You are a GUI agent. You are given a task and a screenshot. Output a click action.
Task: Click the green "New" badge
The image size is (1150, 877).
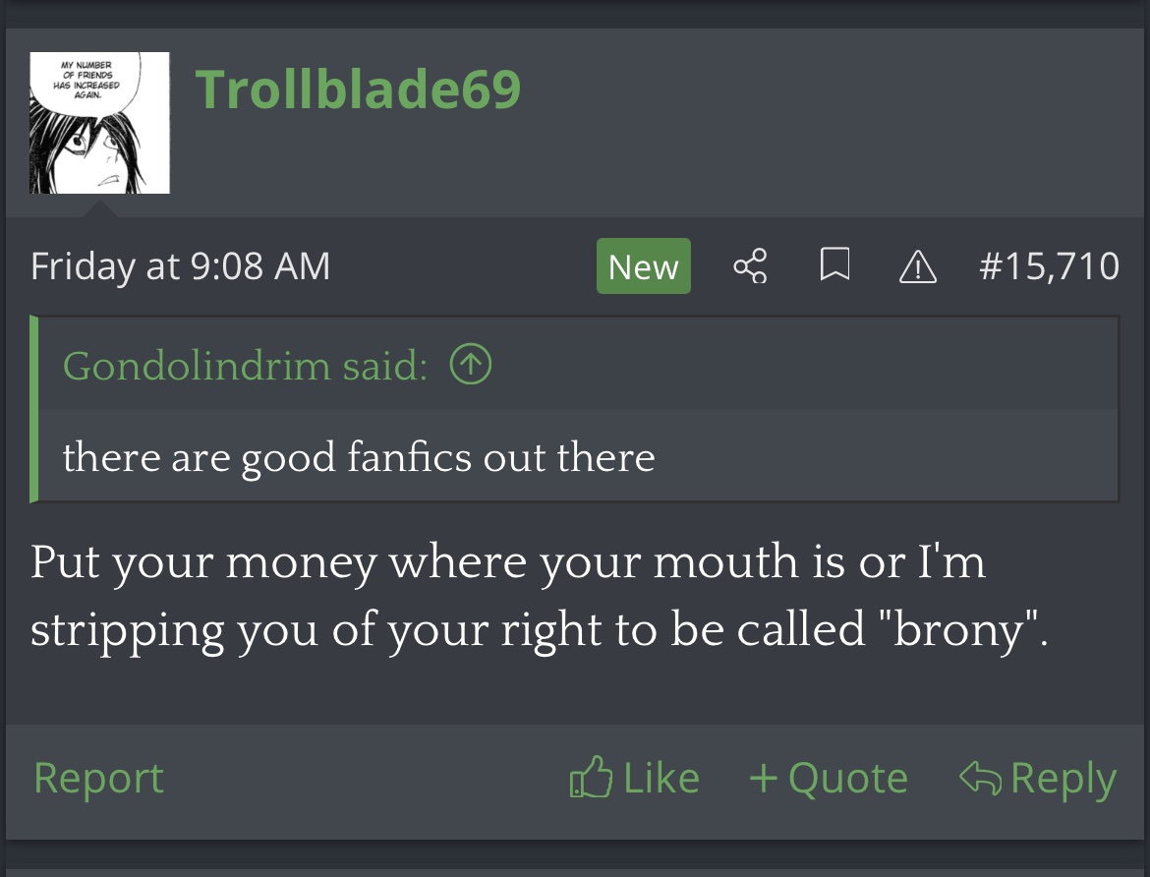(643, 266)
